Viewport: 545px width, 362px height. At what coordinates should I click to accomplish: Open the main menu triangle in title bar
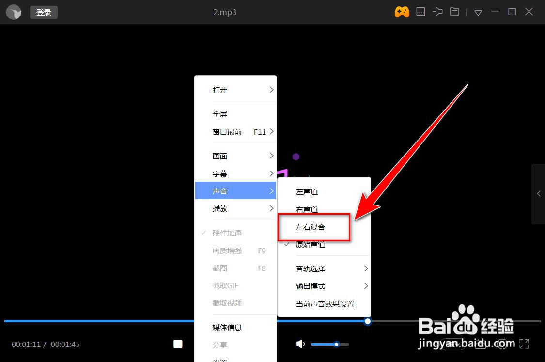(478, 11)
